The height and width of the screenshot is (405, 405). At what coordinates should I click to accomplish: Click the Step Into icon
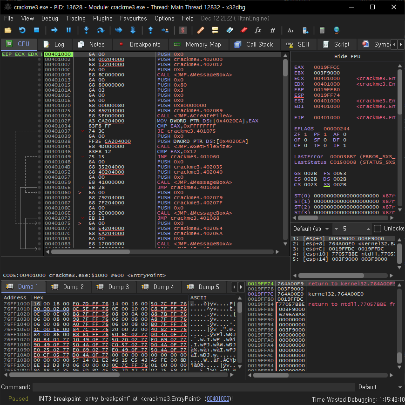pyautogui.click(x=86, y=30)
